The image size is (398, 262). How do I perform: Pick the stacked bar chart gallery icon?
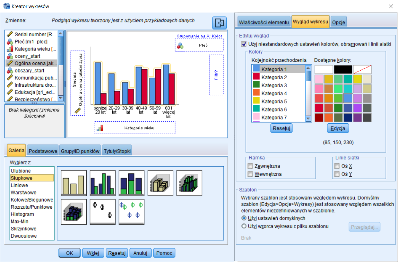point(131,183)
